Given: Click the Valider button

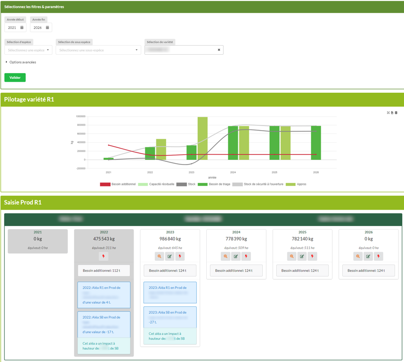Looking at the screenshot, I should (x=15, y=77).
